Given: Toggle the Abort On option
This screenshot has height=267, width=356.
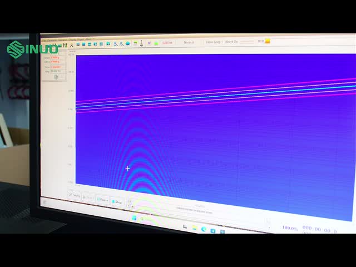Looking at the screenshot, I should pyautogui.click(x=231, y=42).
